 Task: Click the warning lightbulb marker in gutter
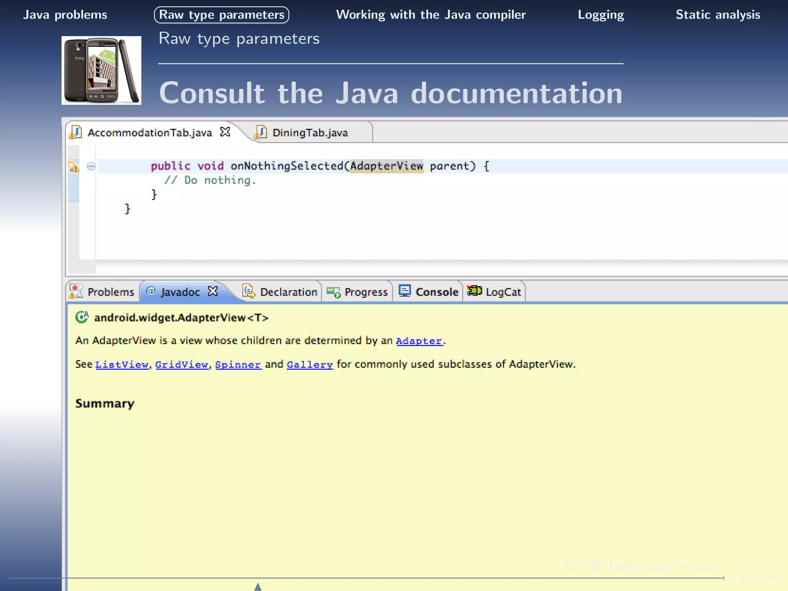[x=73, y=167]
